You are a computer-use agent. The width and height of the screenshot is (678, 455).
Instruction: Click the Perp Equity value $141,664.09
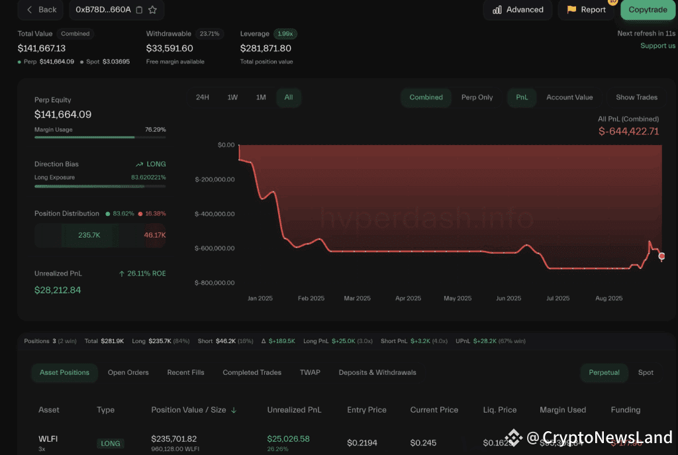tap(63, 115)
